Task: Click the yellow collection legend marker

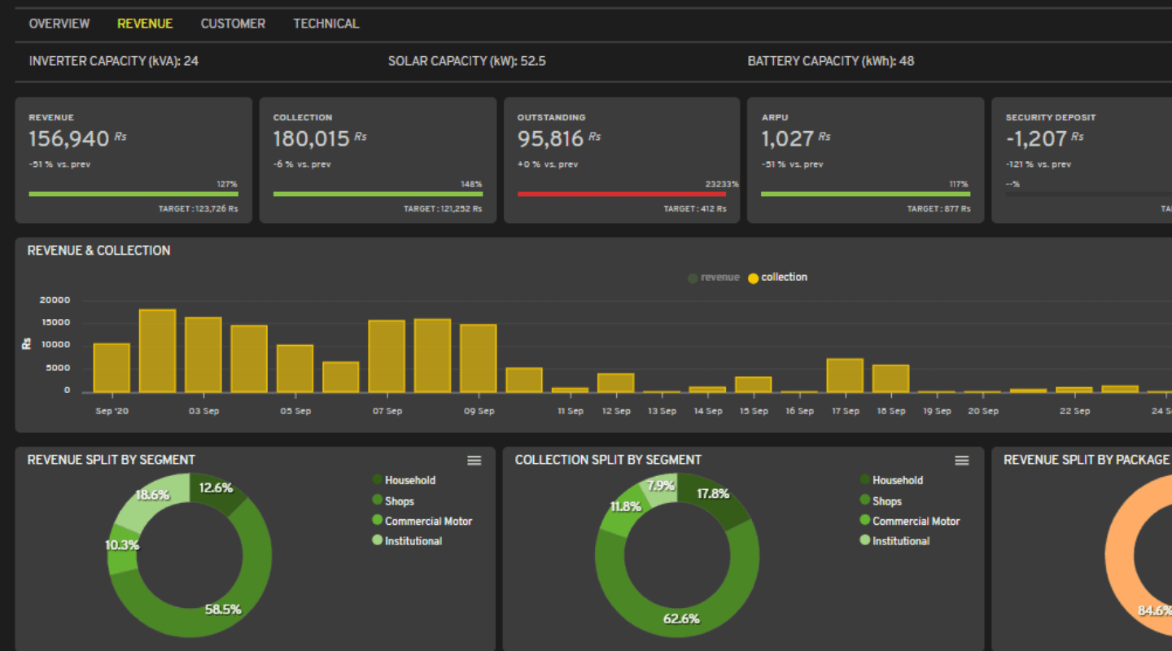Action: (x=753, y=278)
